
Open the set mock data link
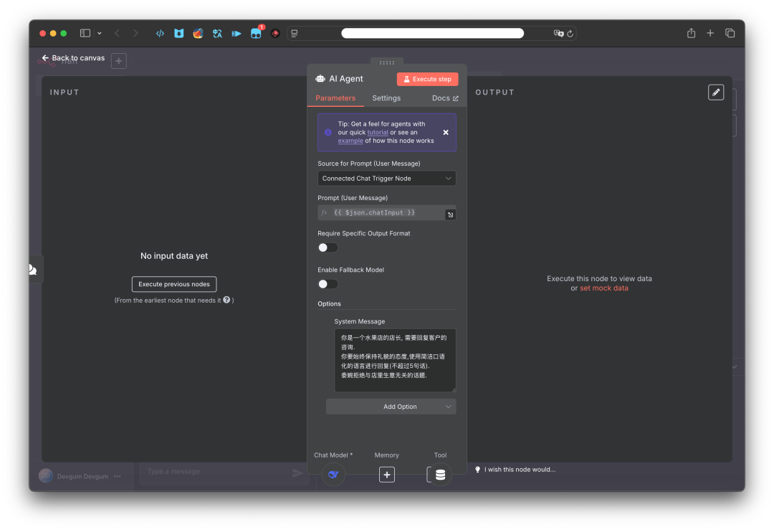[603, 288]
